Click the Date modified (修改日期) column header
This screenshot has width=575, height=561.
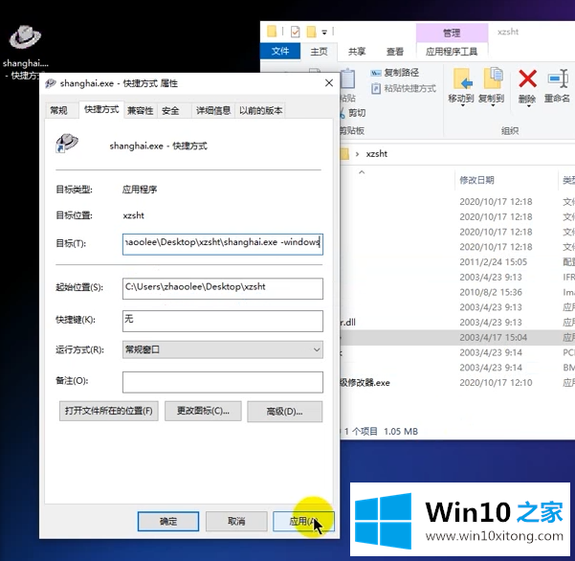(476, 180)
